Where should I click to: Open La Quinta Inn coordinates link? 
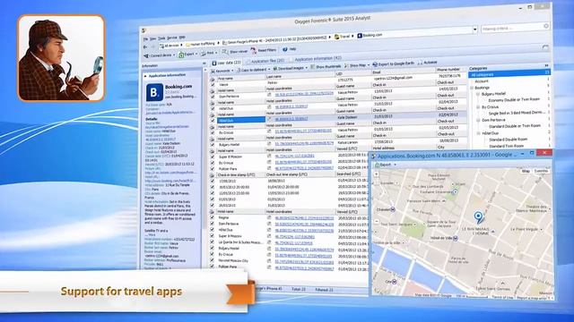point(294,242)
